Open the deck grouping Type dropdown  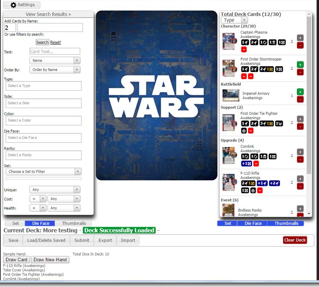(x=234, y=20)
